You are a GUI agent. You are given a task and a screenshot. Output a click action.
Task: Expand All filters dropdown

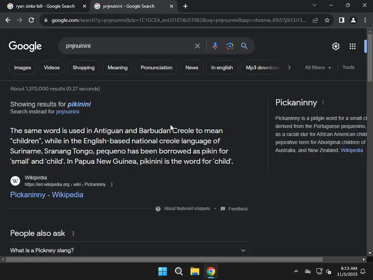tap(318, 67)
